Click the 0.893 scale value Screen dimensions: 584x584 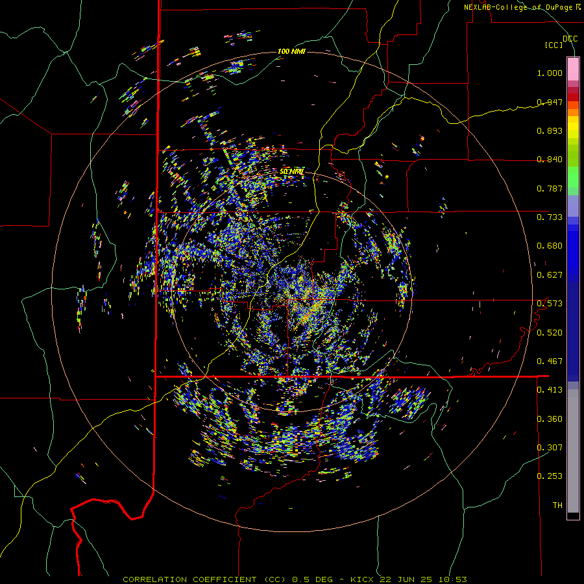coord(550,130)
